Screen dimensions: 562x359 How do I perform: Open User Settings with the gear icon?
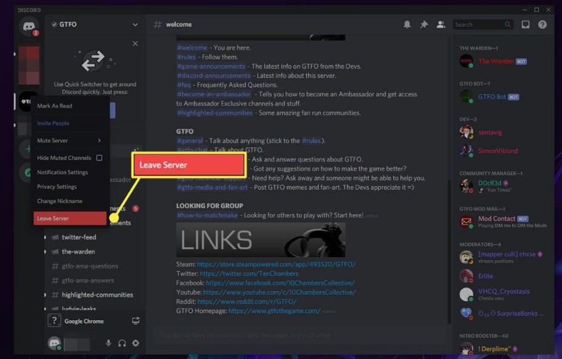[136, 343]
